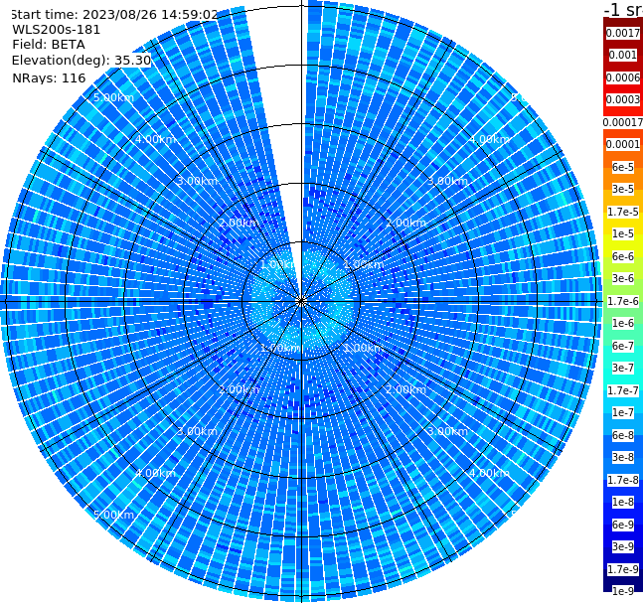This screenshot has width=643, height=603.
Task: Click the 0.0006 colorbar tick label
Action: pyautogui.click(x=623, y=77)
